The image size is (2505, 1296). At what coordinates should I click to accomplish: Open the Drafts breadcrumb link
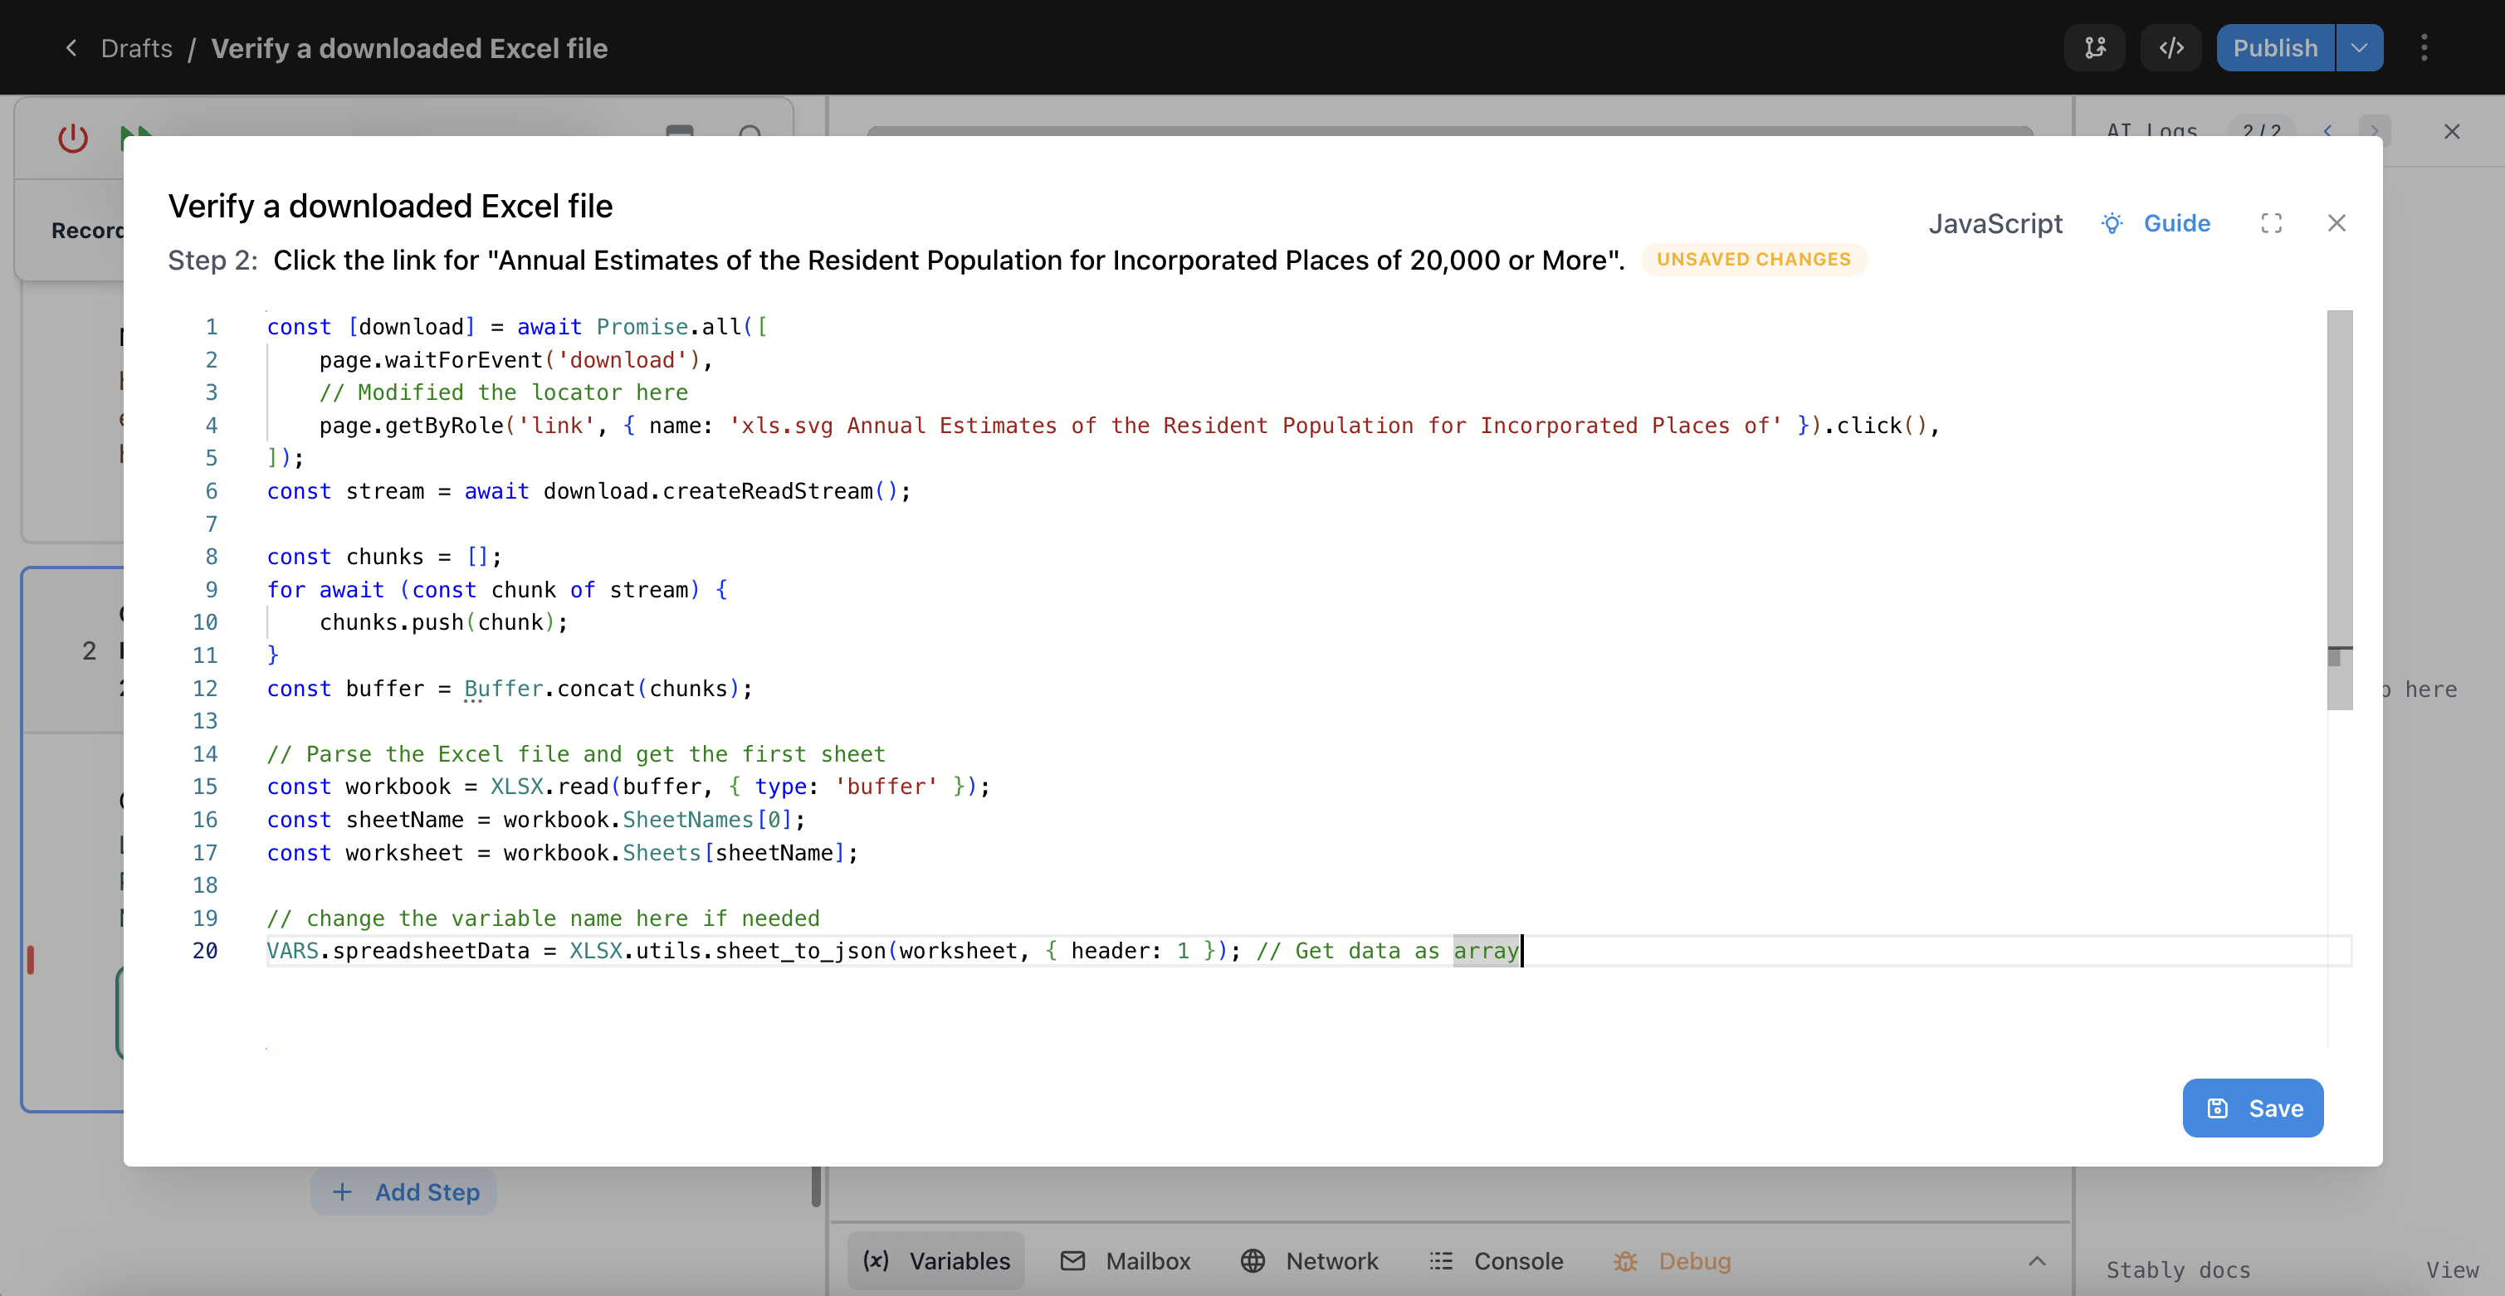(136, 47)
